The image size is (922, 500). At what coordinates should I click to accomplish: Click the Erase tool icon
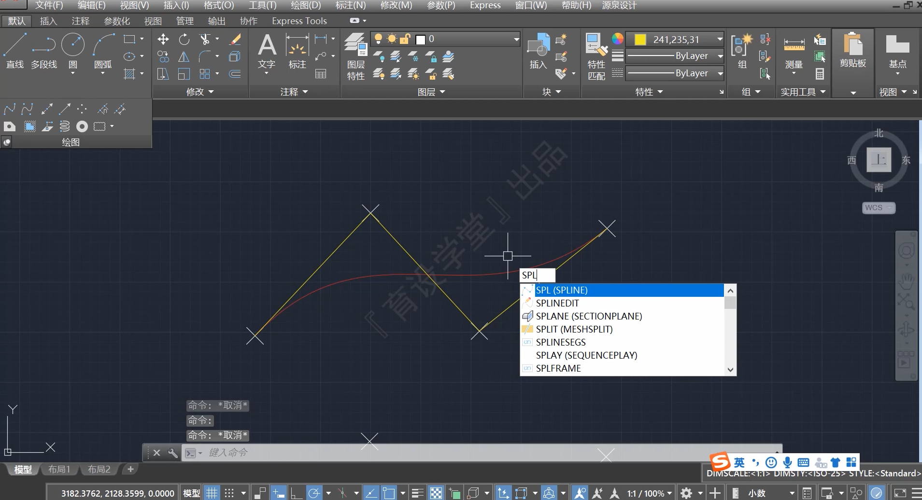[235, 39]
